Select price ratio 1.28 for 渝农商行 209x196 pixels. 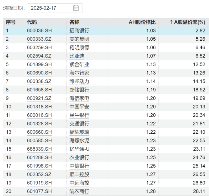coord(151,191)
